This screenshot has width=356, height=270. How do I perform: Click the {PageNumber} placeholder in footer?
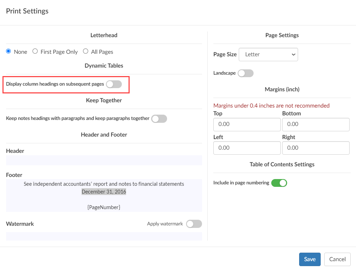click(103, 207)
